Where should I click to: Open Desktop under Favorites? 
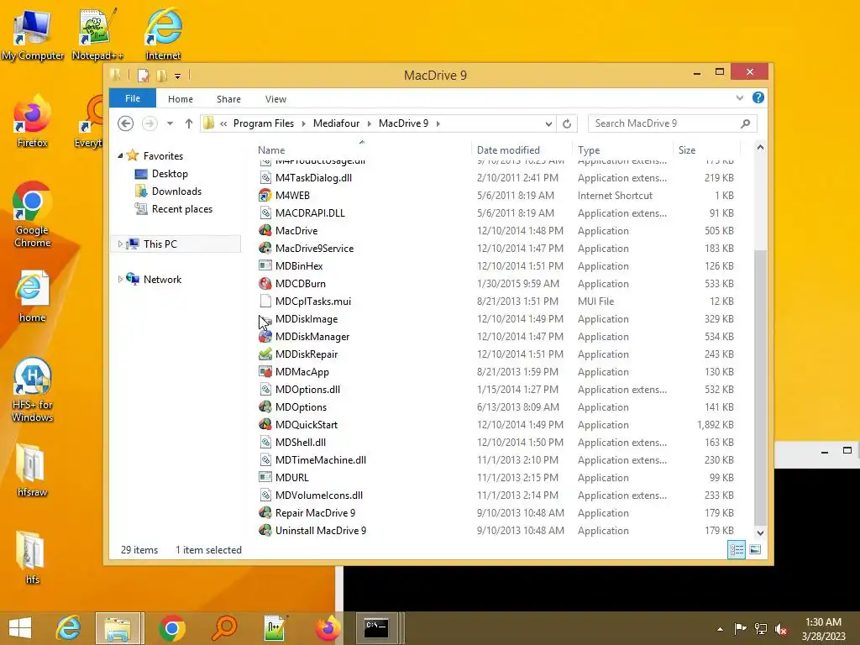[170, 174]
